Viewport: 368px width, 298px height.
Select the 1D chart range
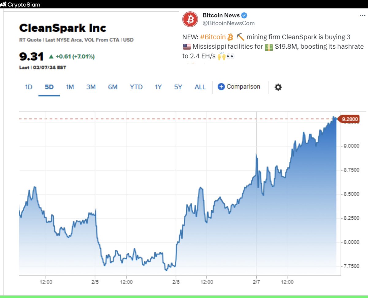29,87
